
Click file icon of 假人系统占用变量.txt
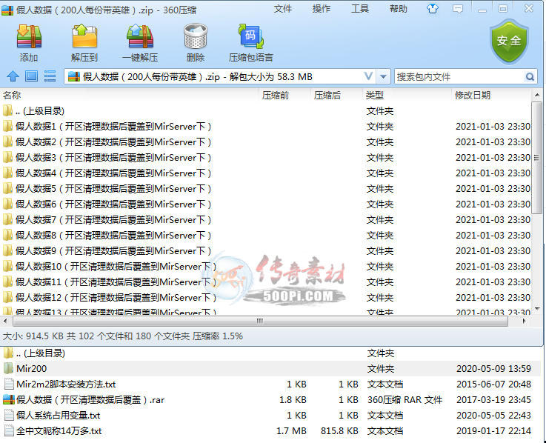point(9,415)
